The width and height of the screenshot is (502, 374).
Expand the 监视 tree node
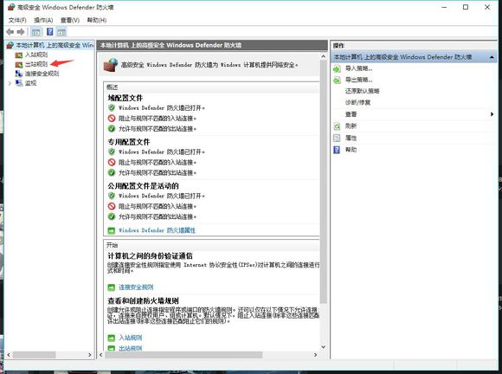tap(10, 83)
